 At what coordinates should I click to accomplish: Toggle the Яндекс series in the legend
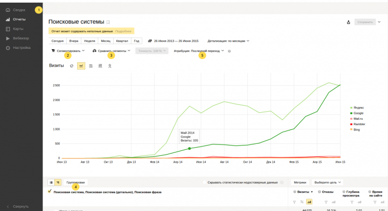coord(357,108)
